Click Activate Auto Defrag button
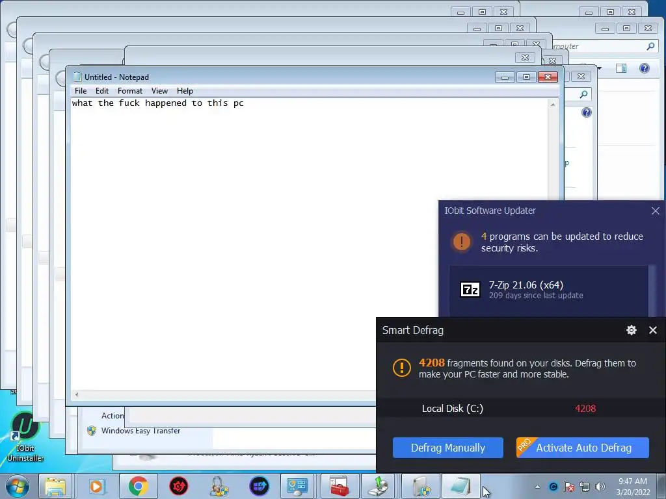Viewport: 666px width, 499px height. [x=582, y=448]
